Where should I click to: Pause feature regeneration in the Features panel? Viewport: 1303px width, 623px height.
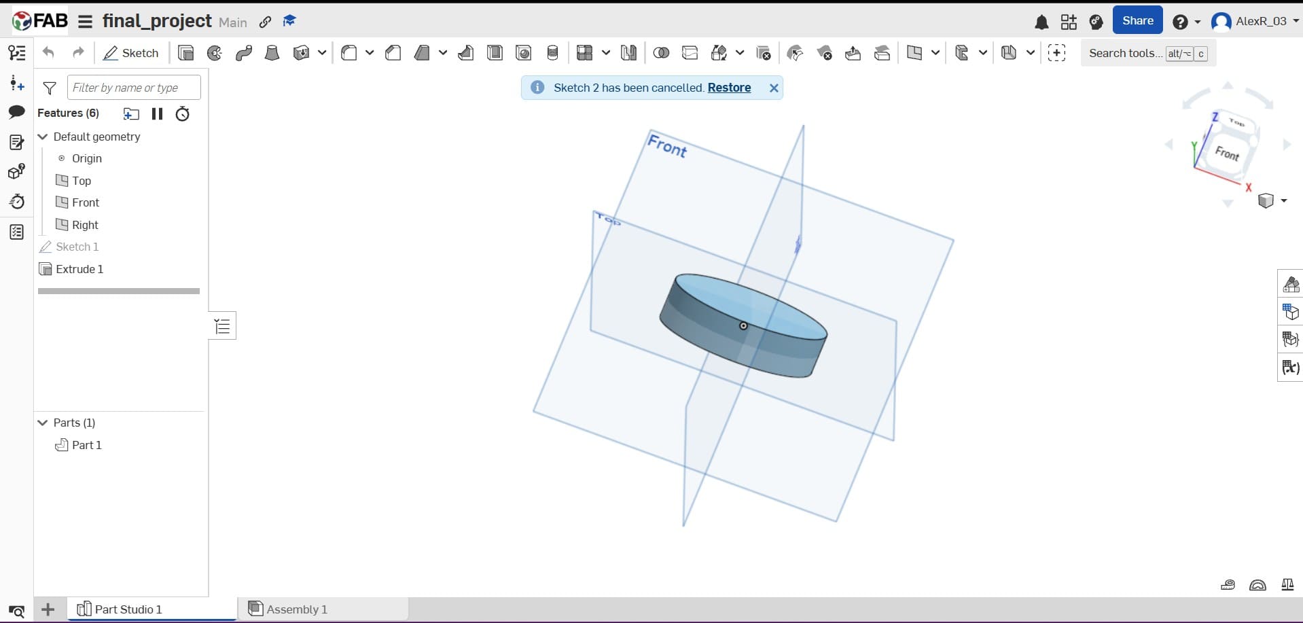157,113
